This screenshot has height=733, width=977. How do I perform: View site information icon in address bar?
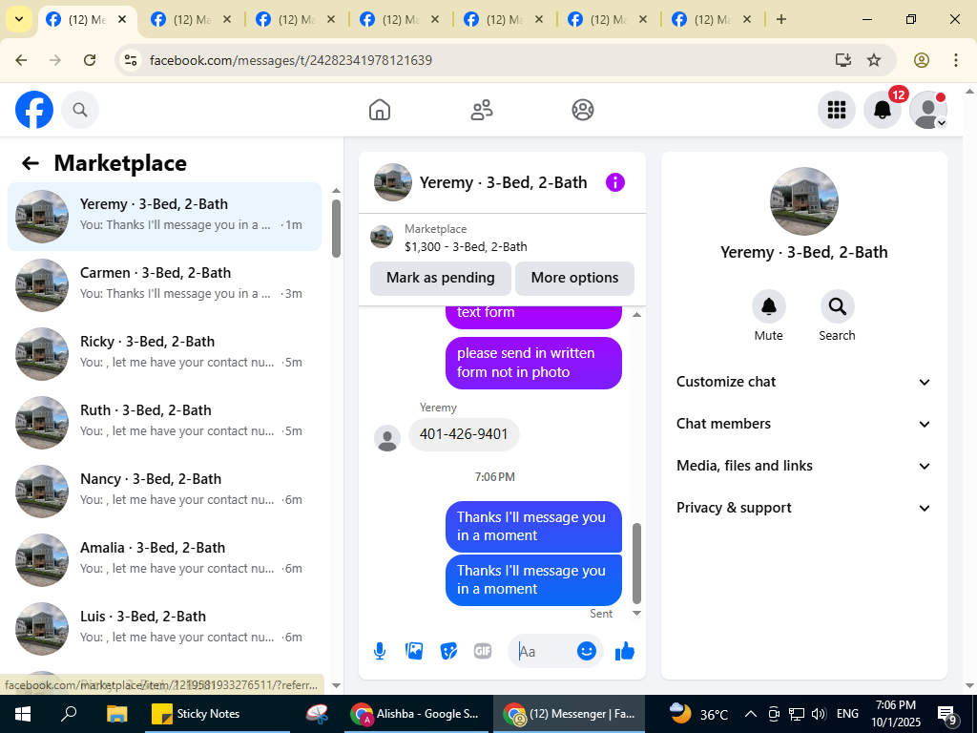pyautogui.click(x=130, y=60)
